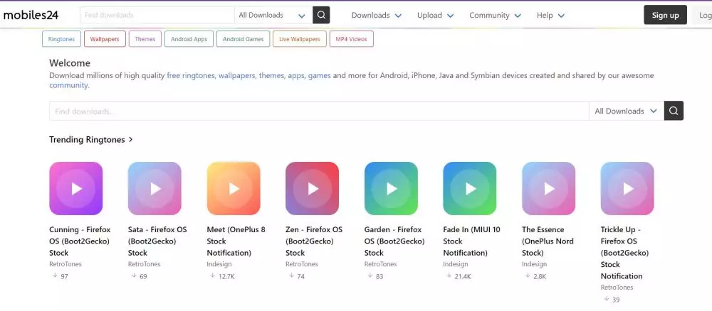Select the Live Wallpapers category tag
The height and width of the screenshot is (311, 712).
[x=299, y=39]
